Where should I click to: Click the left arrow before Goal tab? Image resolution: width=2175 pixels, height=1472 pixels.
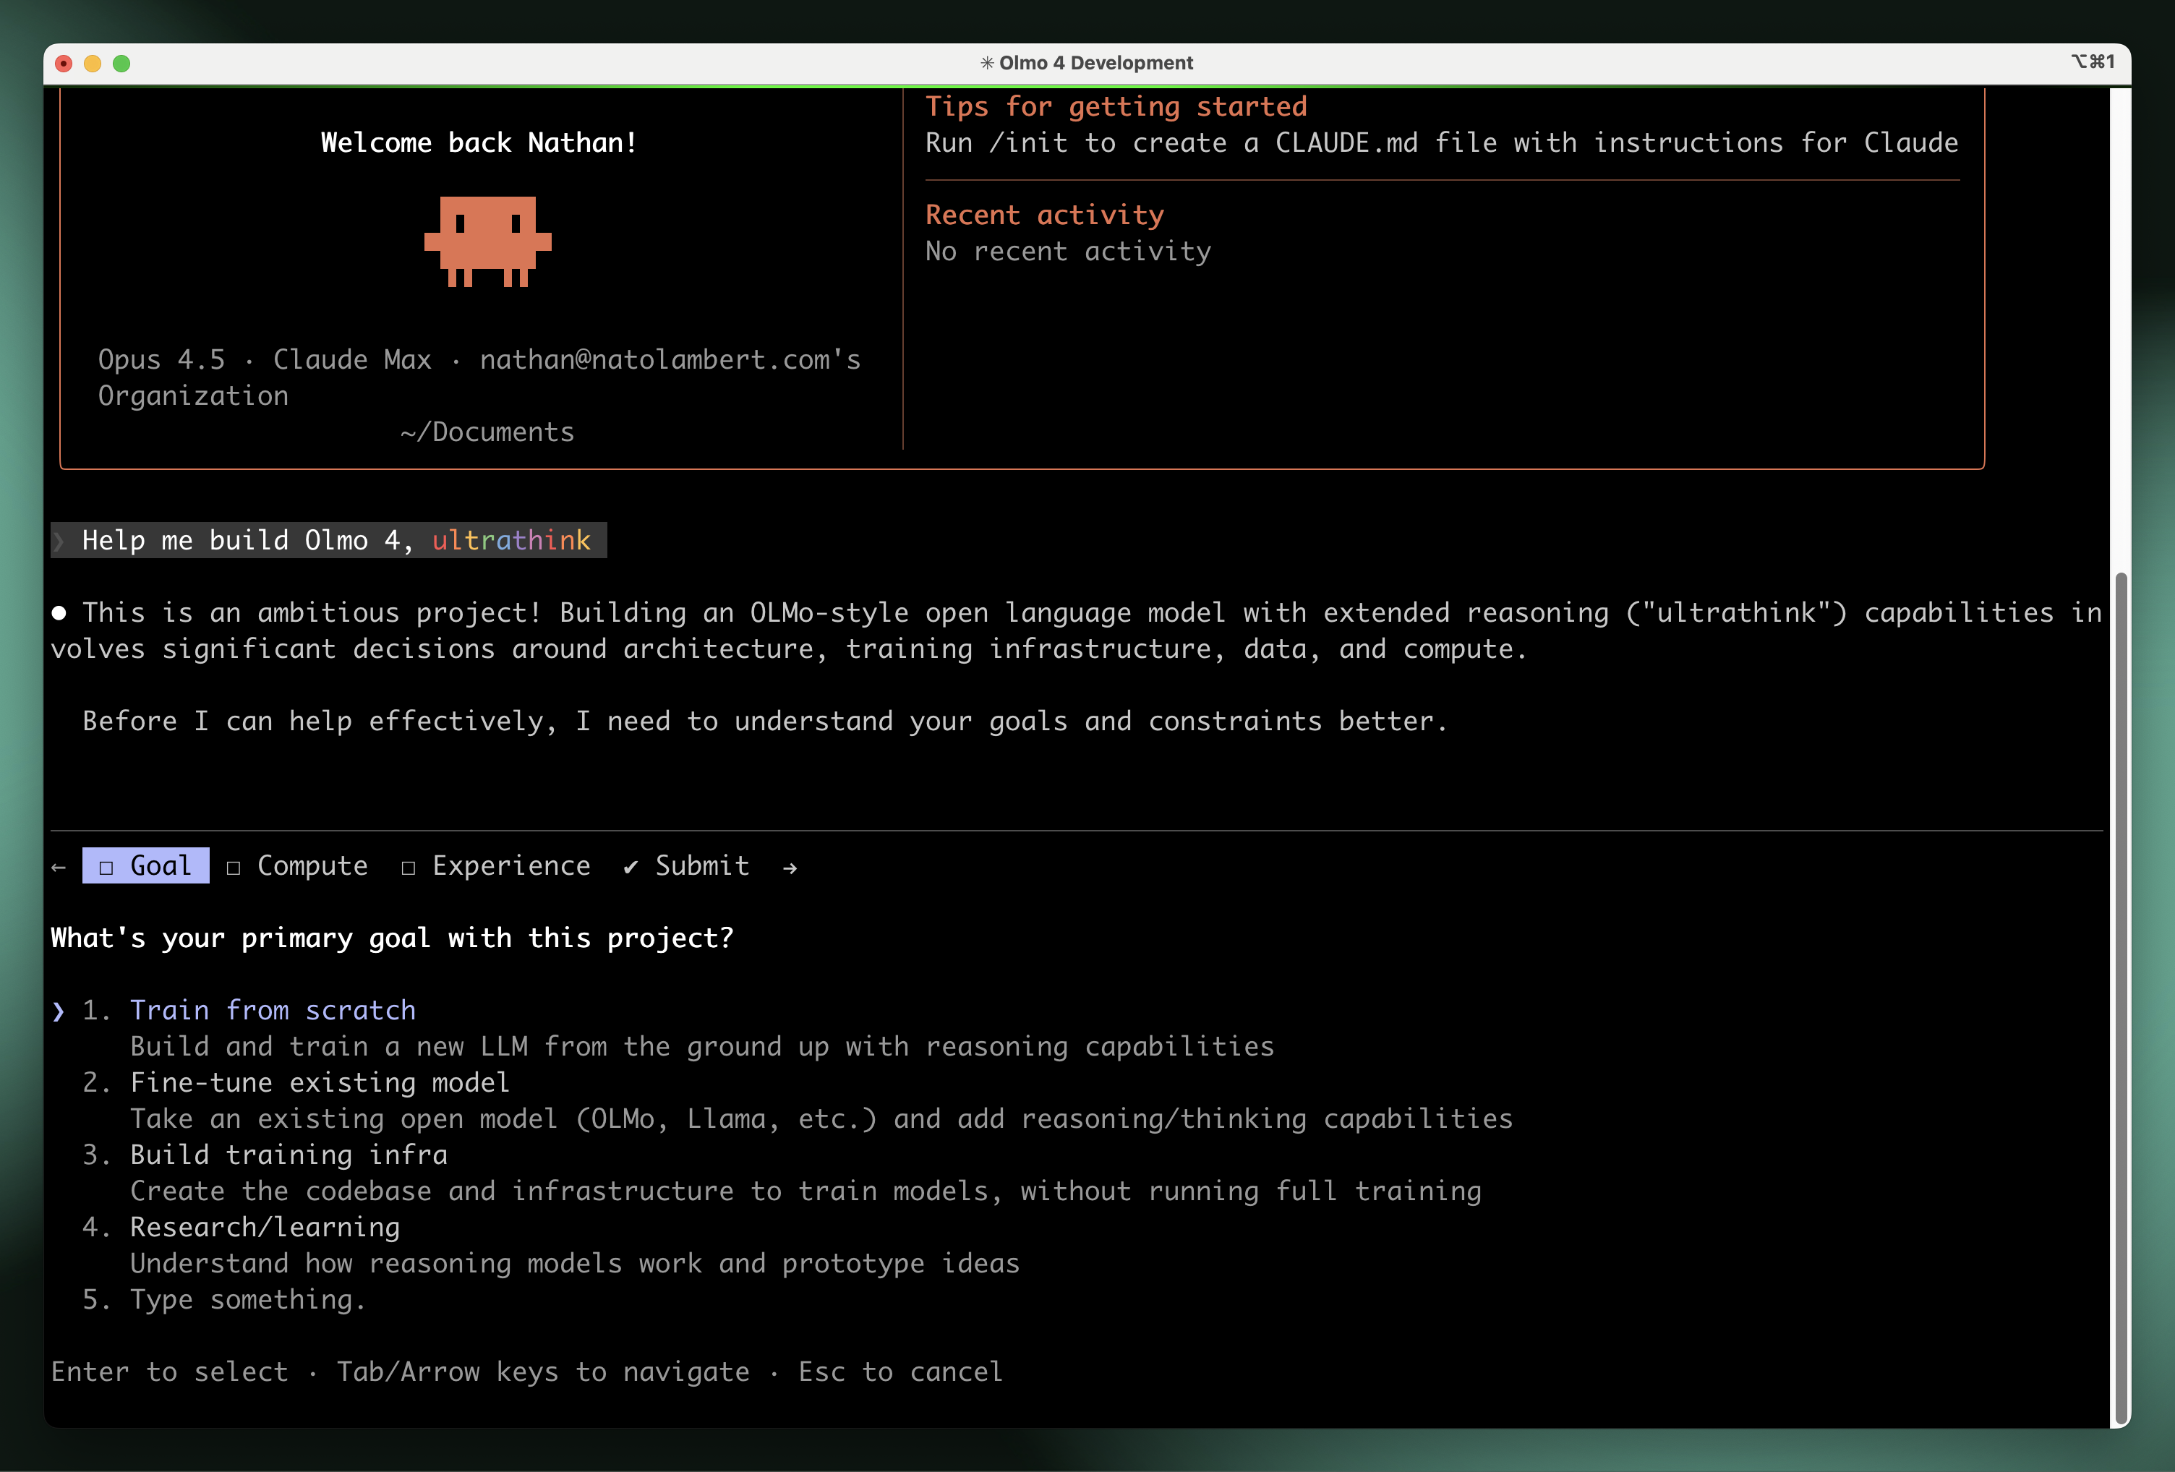(x=59, y=868)
